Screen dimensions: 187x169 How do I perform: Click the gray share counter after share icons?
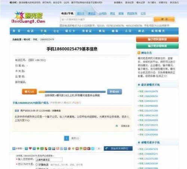[x=99, y=148]
